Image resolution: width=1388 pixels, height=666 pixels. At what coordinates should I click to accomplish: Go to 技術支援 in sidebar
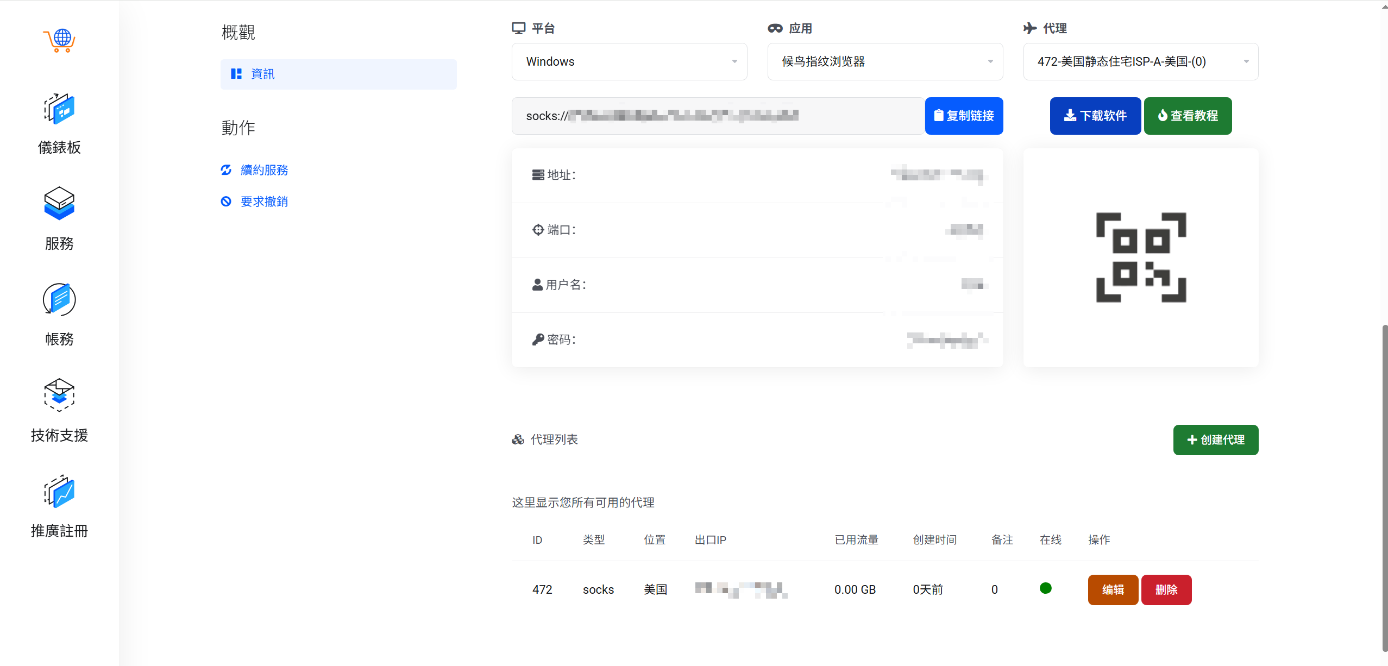(x=59, y=435)
